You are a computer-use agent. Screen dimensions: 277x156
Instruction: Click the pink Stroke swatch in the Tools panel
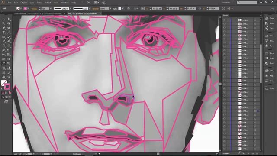tap(7, 87)
